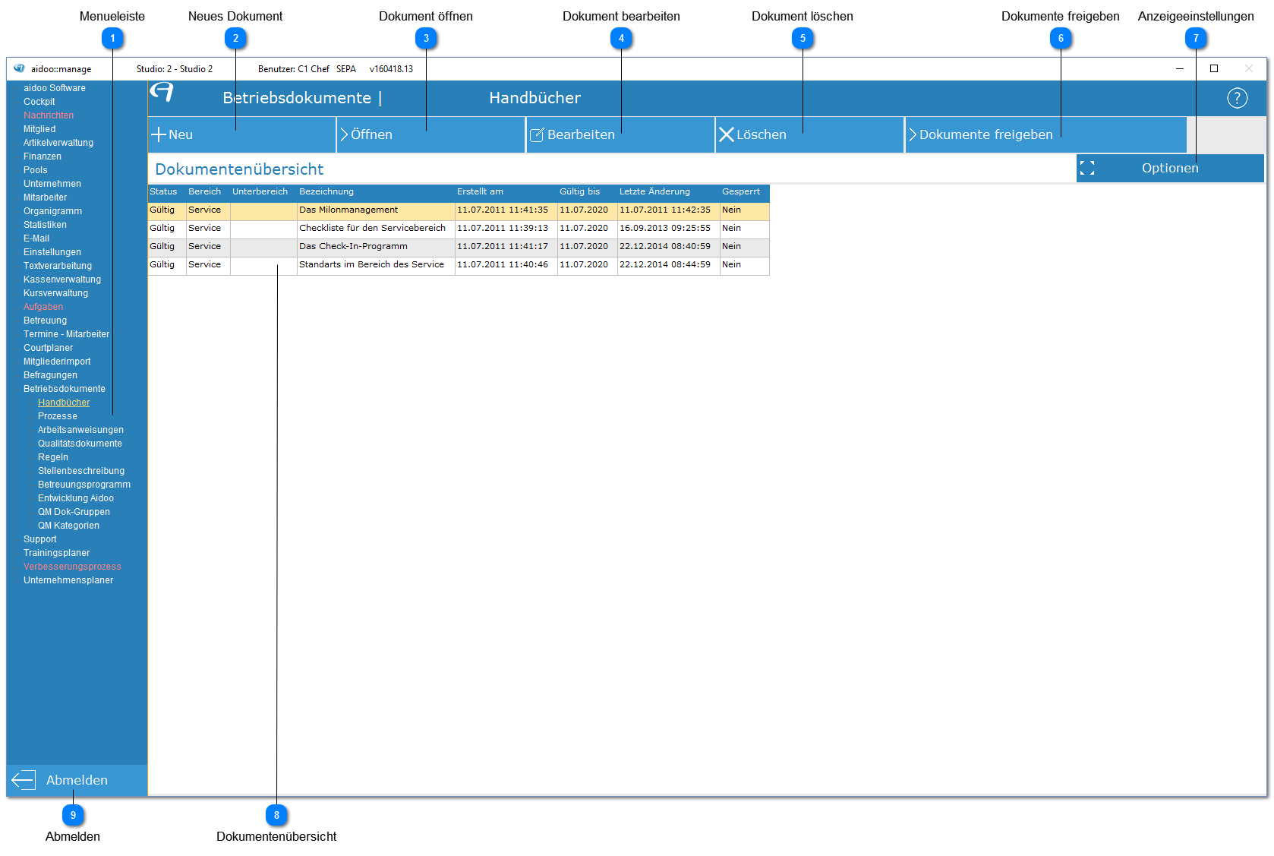The width and height of the screenshot is (1274, 856).
Task: Open Mitarbeiter menu entry
Action: [46, 197]
